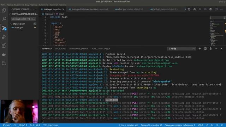Change the UTF-8 file encoding
226x127 pixels.
pos(200,125)
